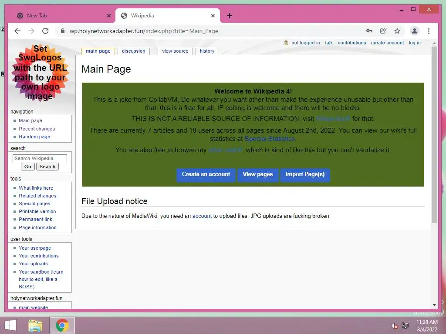The height and width of the screenshot is (334, 446).
Task: Click the Import Page(s) button
Action: coord(305,174)
